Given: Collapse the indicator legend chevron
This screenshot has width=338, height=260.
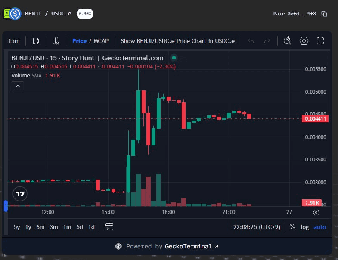Looking at the screenshot, I should coord(18,86).
